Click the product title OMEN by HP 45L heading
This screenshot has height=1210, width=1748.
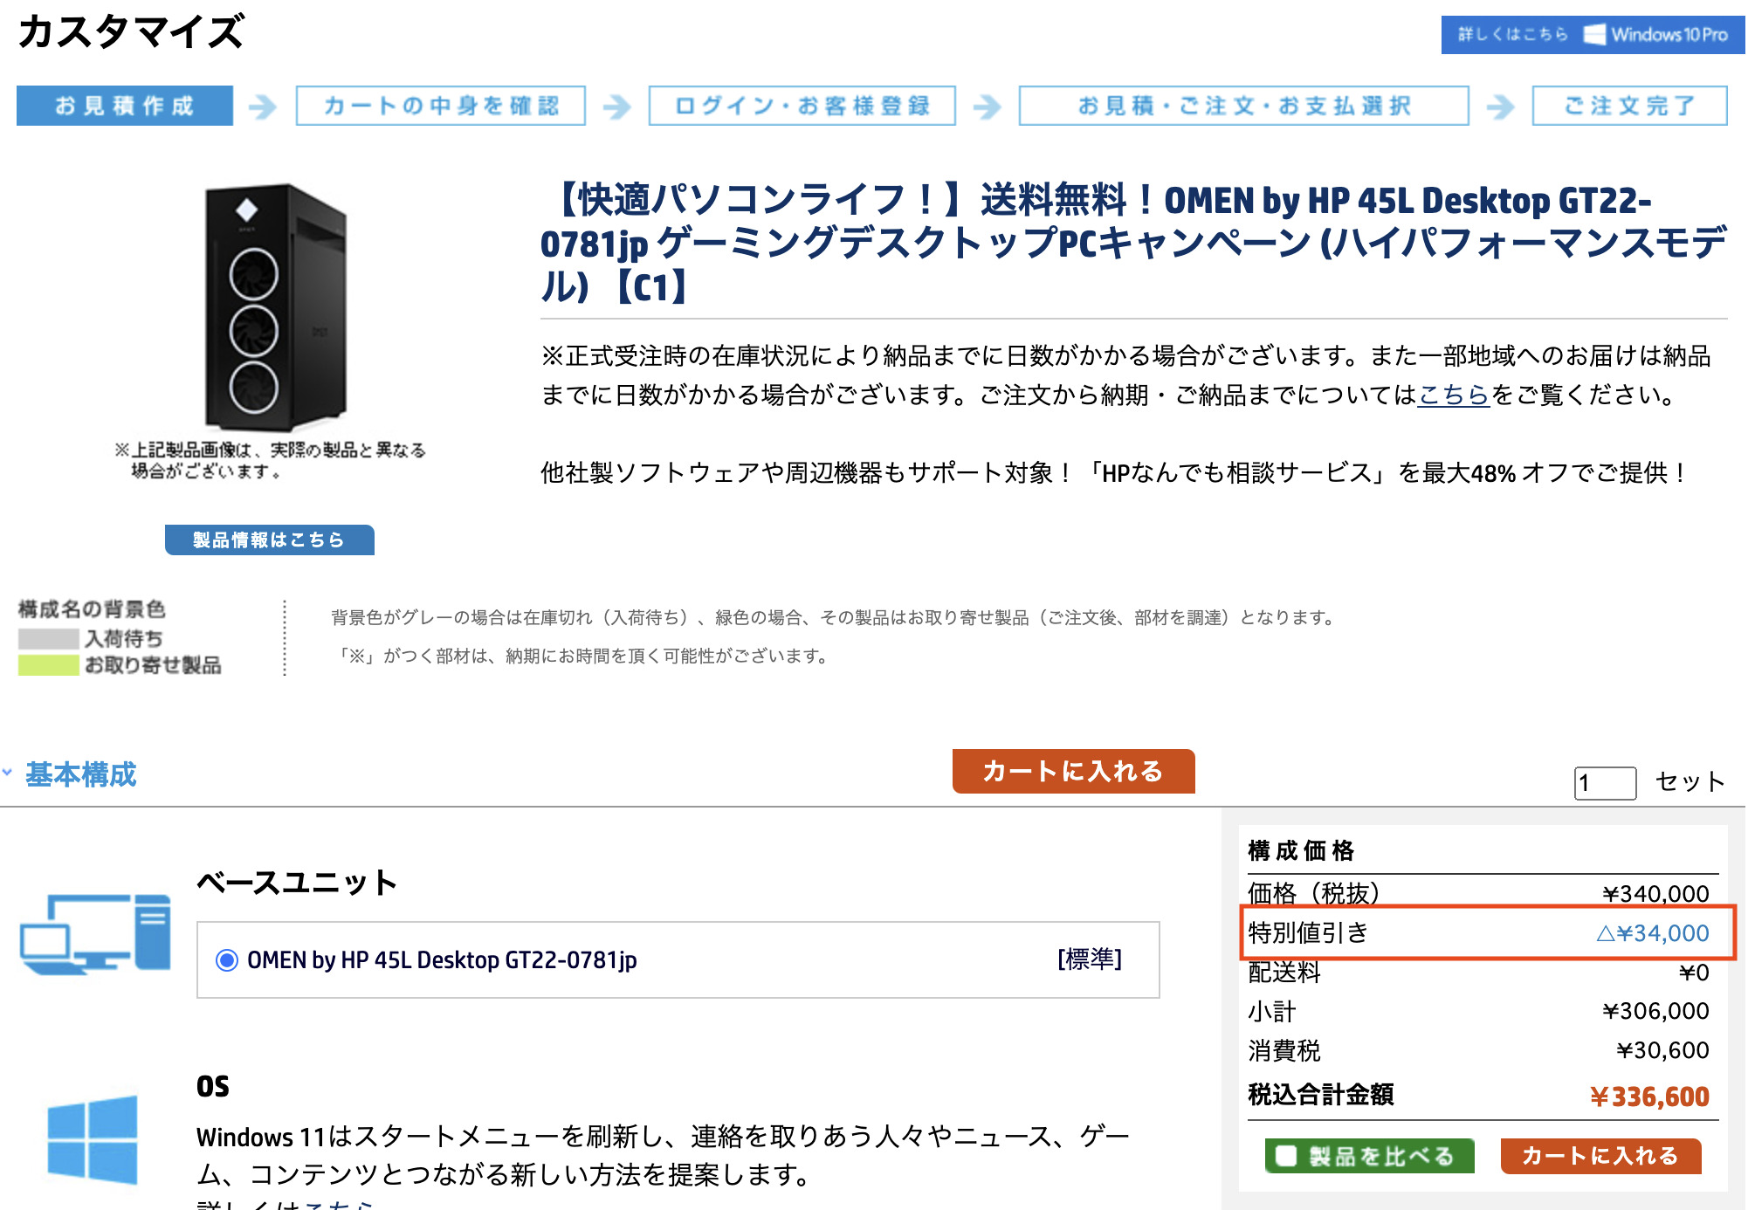click(1133, 244)
